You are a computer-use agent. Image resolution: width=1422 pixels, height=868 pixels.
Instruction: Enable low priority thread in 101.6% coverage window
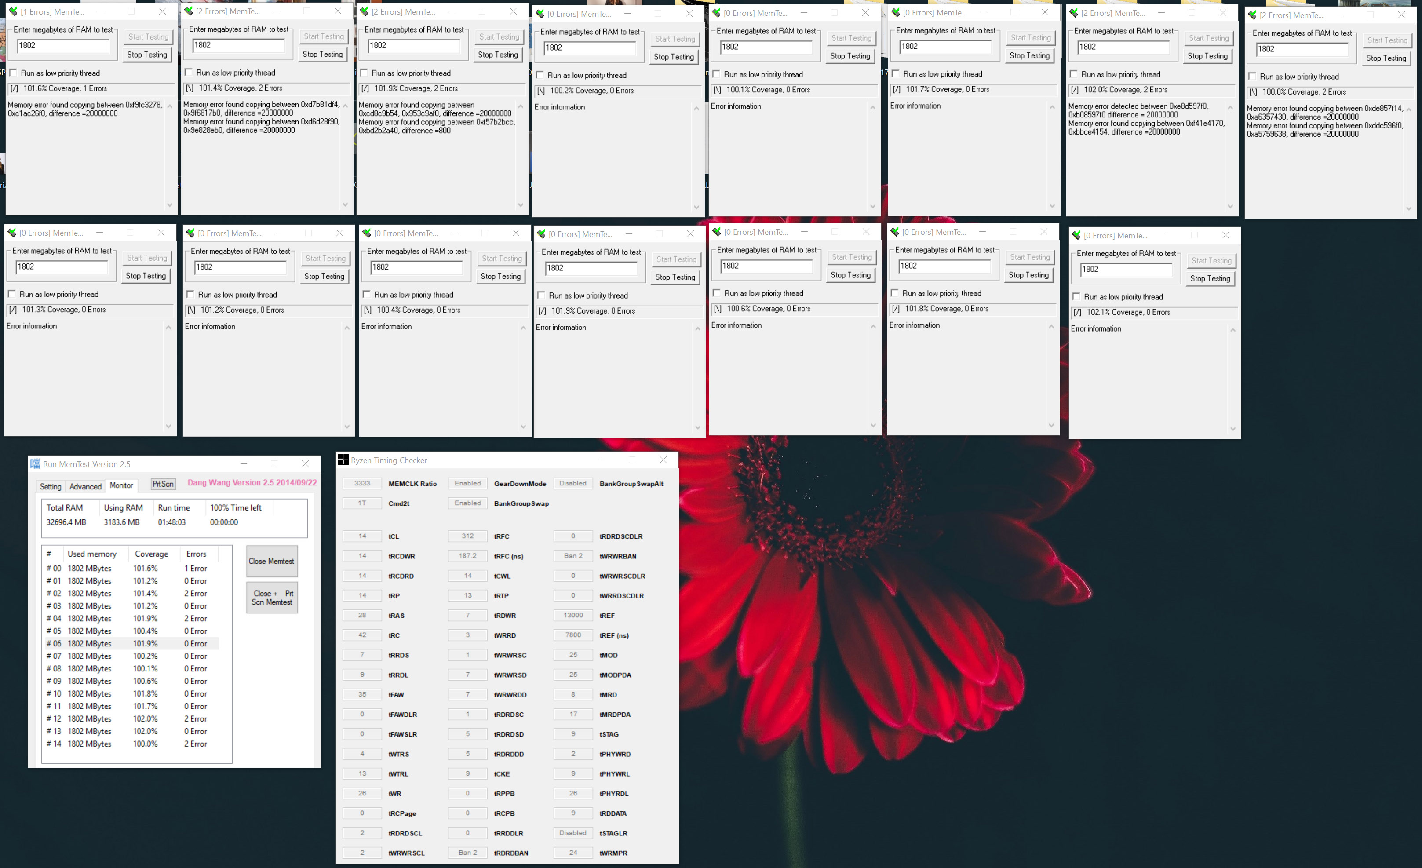coord(13,73)
